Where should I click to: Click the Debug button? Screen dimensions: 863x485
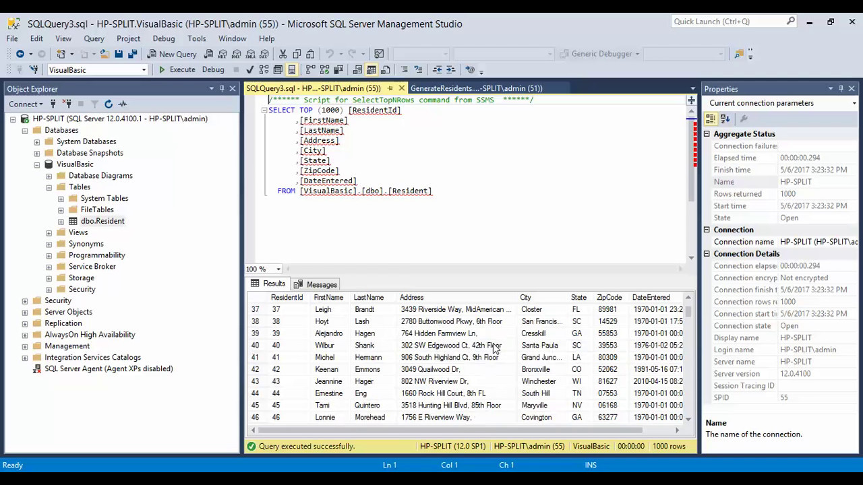pyautogui.click(x=213, y=69)
